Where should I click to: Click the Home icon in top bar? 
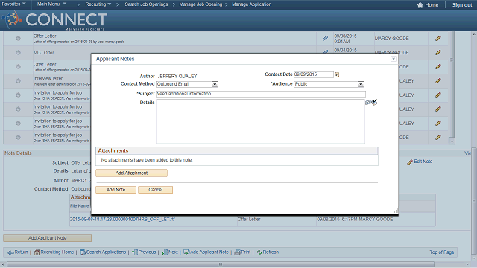(x=420, y=5)
